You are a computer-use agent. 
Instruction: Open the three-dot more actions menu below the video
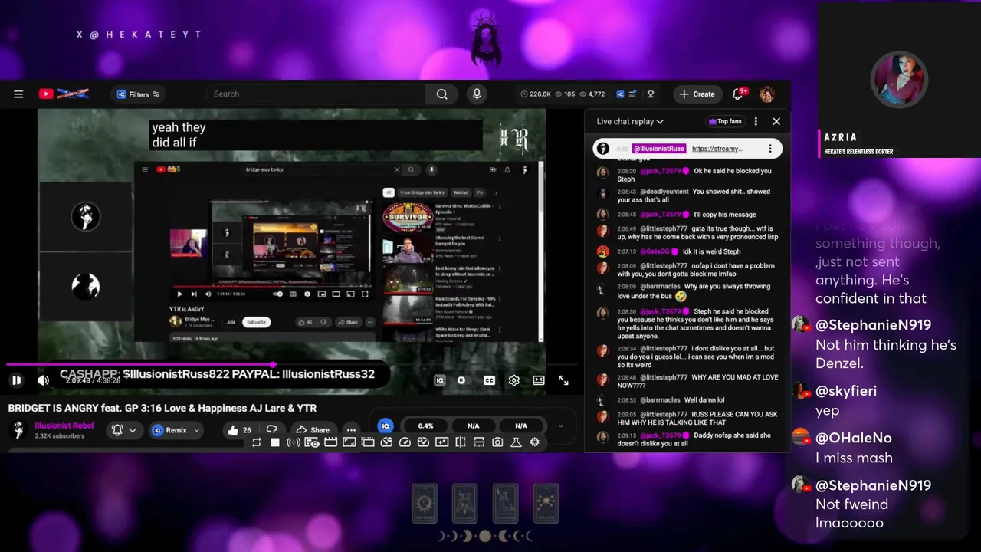coord(351,430)
